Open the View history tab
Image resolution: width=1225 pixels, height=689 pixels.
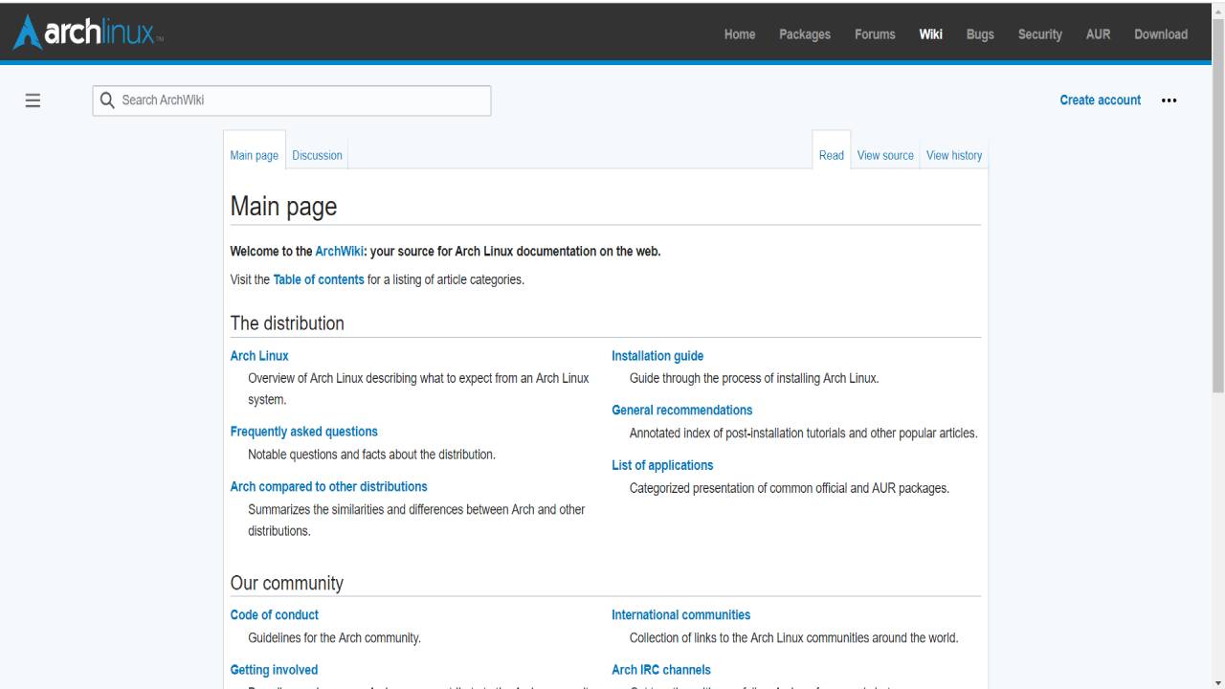[954, 155]
